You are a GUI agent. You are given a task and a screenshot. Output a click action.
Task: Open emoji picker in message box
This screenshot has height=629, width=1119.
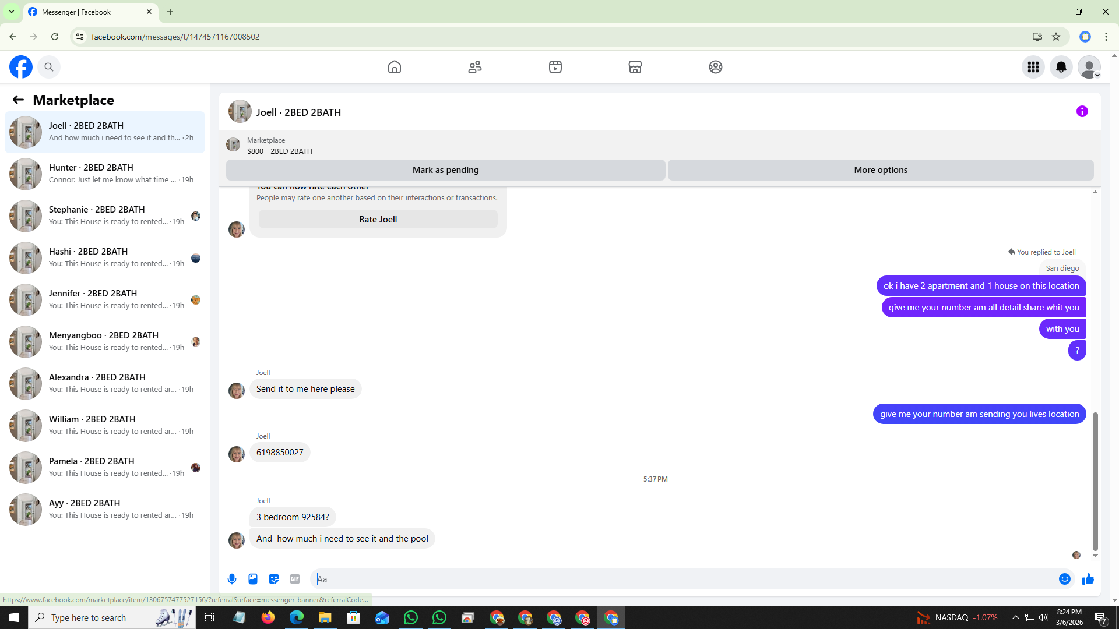pyautogui.click(x=1064, y=579)
